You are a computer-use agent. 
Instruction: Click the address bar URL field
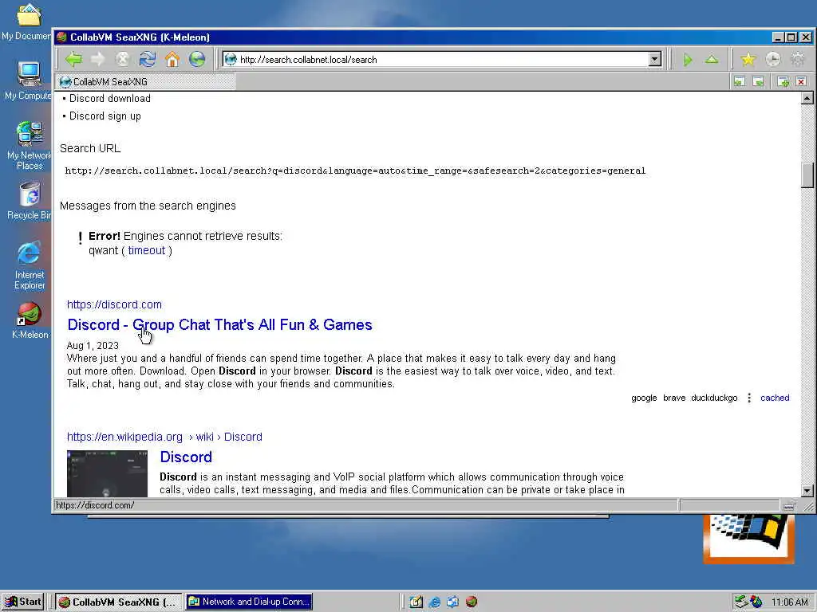point(443,59)
